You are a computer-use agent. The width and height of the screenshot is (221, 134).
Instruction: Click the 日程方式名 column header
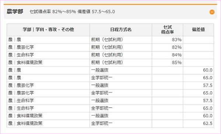click(x=121, y=29)
